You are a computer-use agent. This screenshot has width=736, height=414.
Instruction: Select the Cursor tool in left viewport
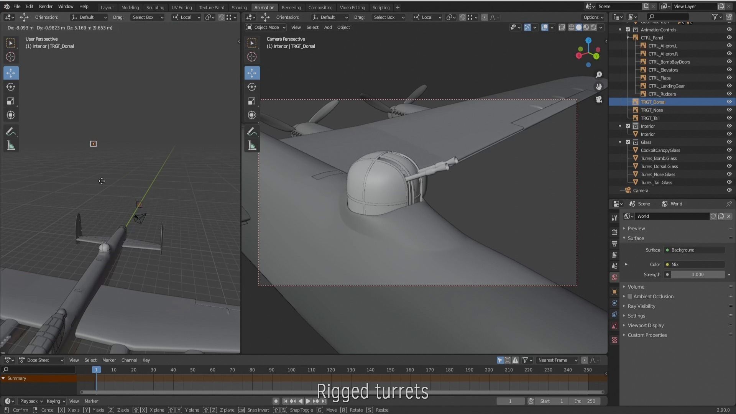[11, 57]
